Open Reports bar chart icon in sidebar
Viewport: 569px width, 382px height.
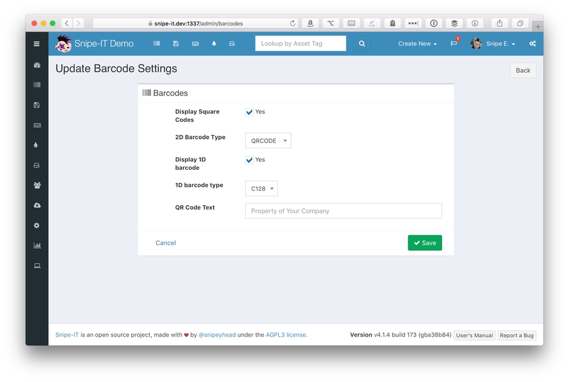[37, 245]
